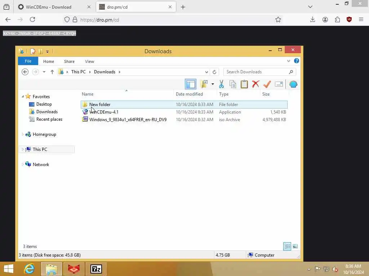
Task: Switch to Details view button
Action: (287, 247)
